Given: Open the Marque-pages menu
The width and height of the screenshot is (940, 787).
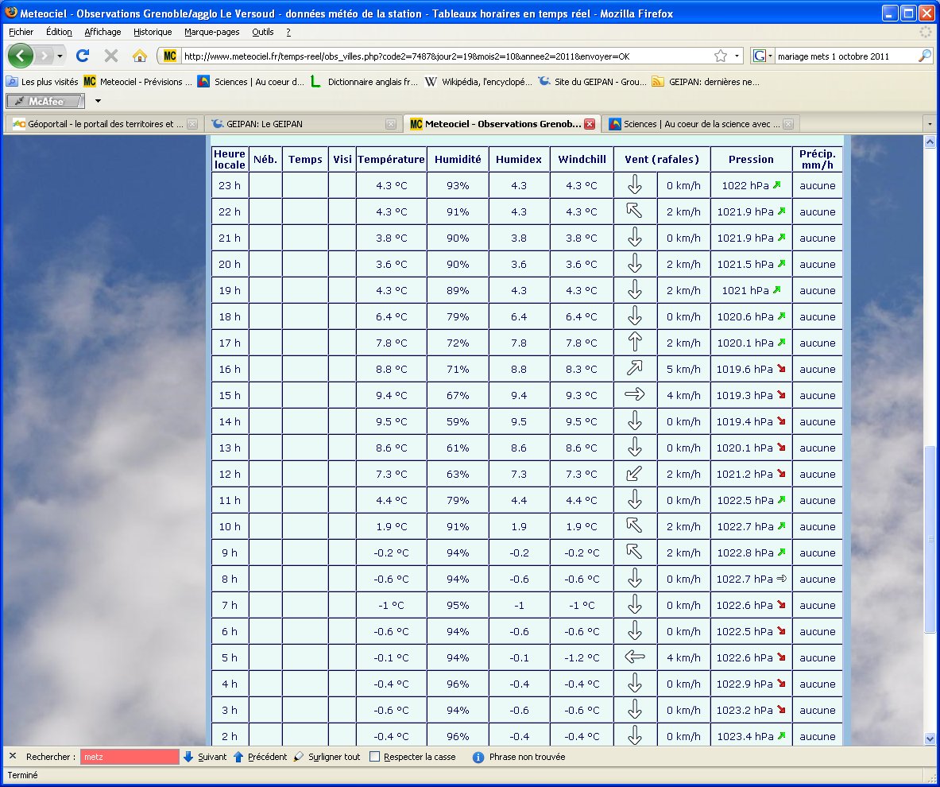Looking at the screenshot, I should [x=211, y=32].
